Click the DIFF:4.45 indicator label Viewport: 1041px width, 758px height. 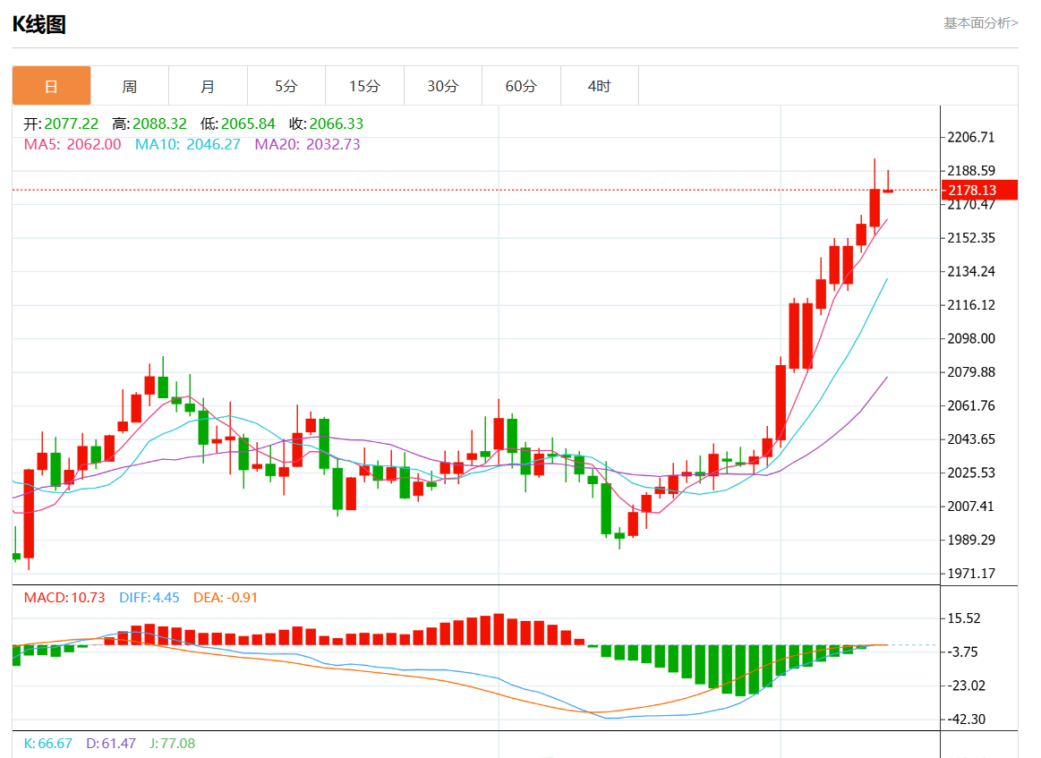click(149, 598)
